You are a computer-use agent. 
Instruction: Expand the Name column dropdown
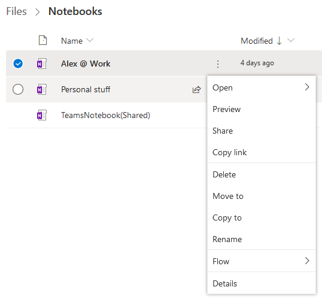tap(90, 40)
